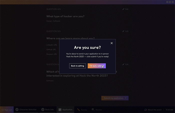
Task: Click pencil icon next to Question 5/6
Action: click(x=123, y=31)
